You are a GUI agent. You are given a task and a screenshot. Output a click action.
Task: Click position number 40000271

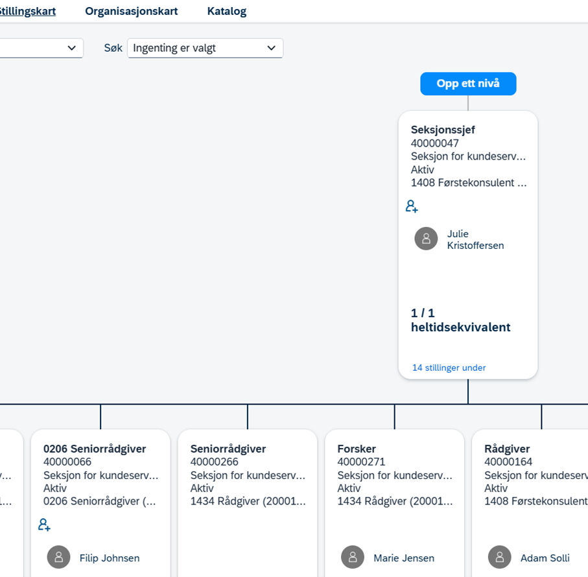(361, 462)
